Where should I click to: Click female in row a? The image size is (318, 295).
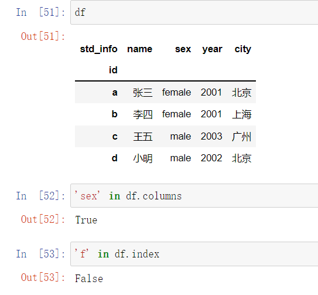coord(176,93)
